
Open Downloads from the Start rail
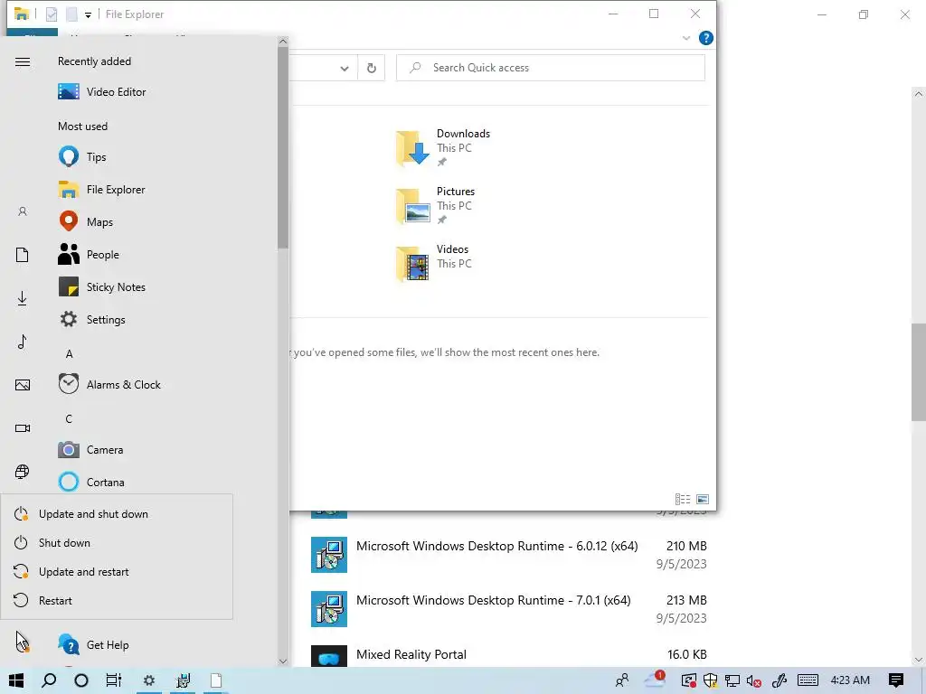23,298
